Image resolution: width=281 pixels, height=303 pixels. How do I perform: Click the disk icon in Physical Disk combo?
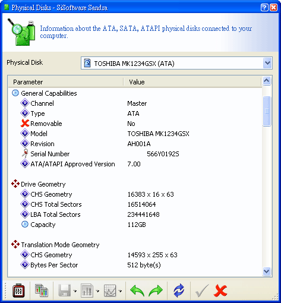click(87, 63)
